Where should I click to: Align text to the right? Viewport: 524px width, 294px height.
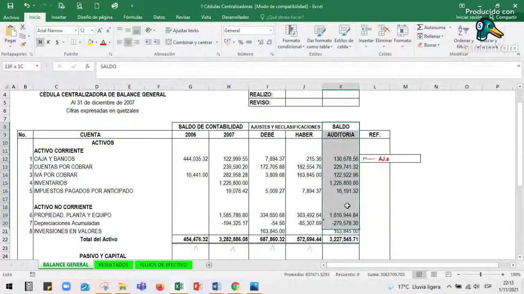point(136,42)
